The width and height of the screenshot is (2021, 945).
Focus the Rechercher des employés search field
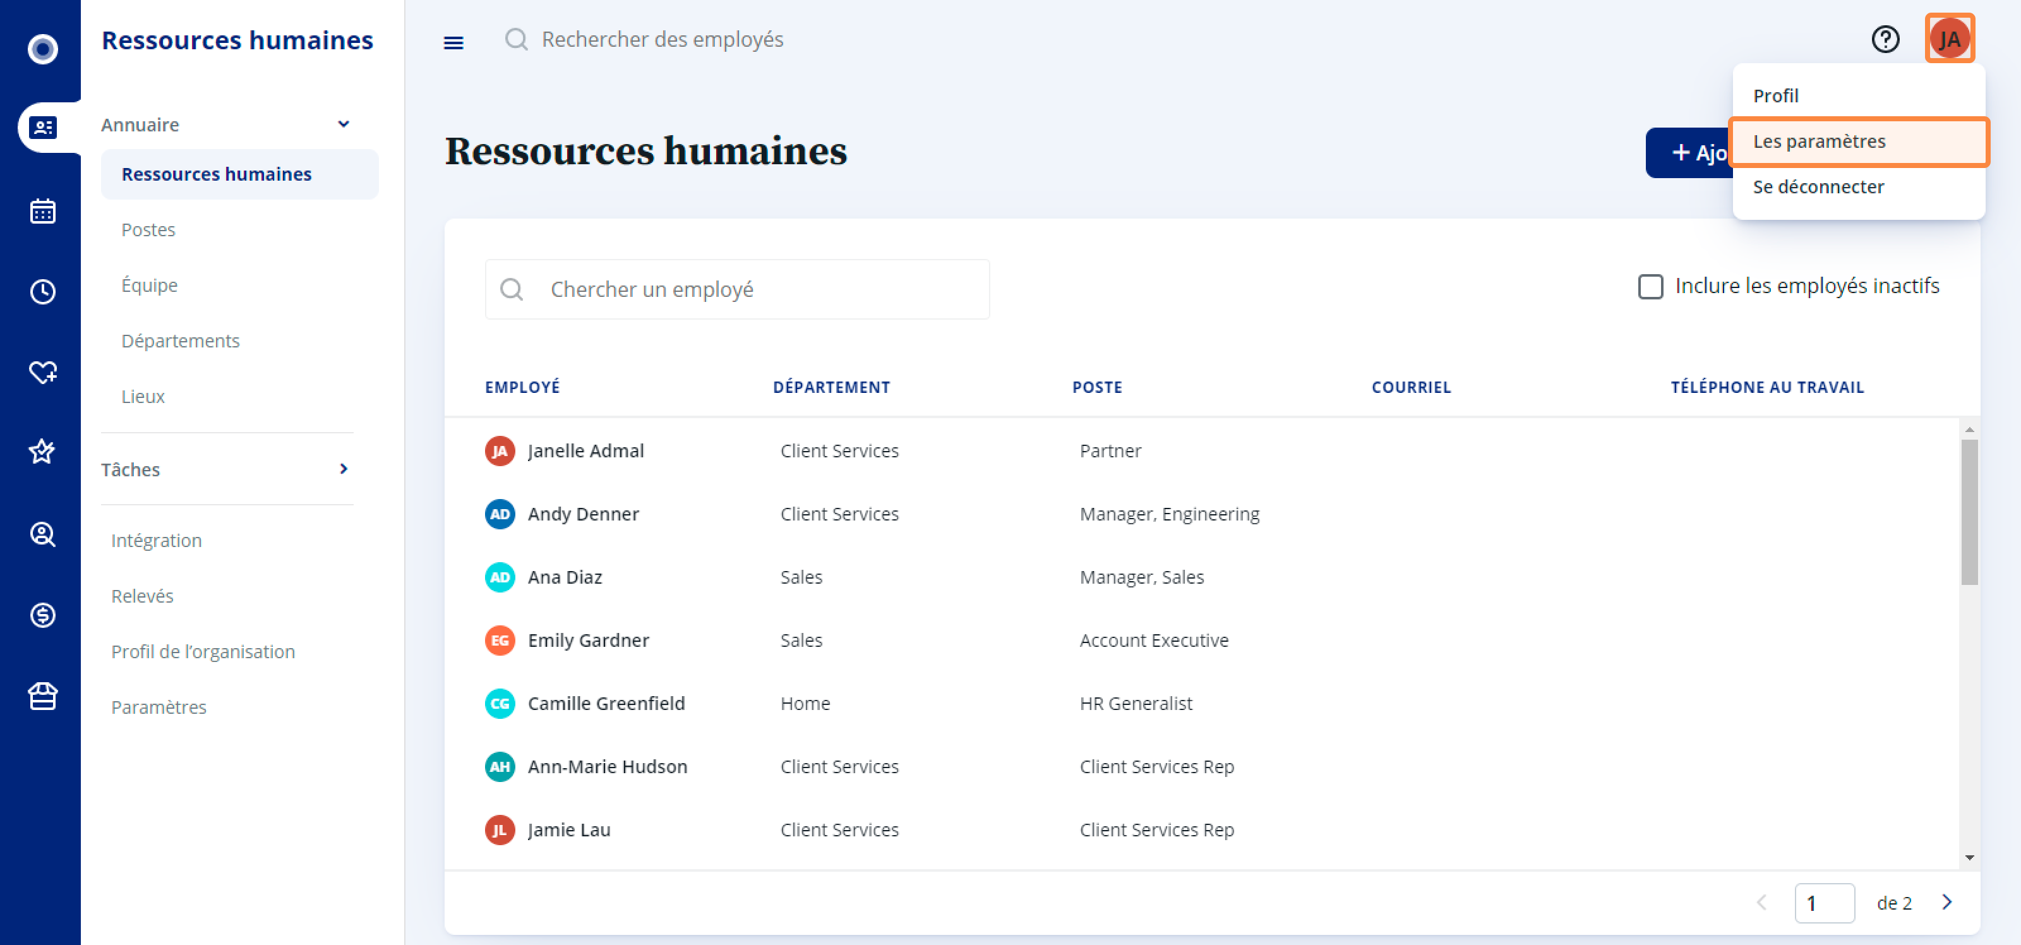click(662, 39)
